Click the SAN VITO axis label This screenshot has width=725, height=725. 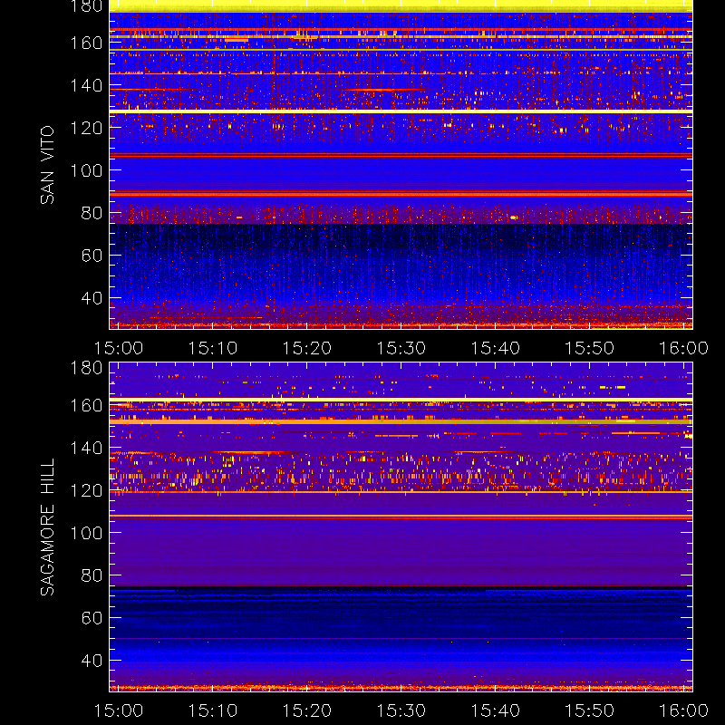click(47, 165)
